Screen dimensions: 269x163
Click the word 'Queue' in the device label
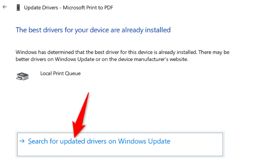[72, 74]
